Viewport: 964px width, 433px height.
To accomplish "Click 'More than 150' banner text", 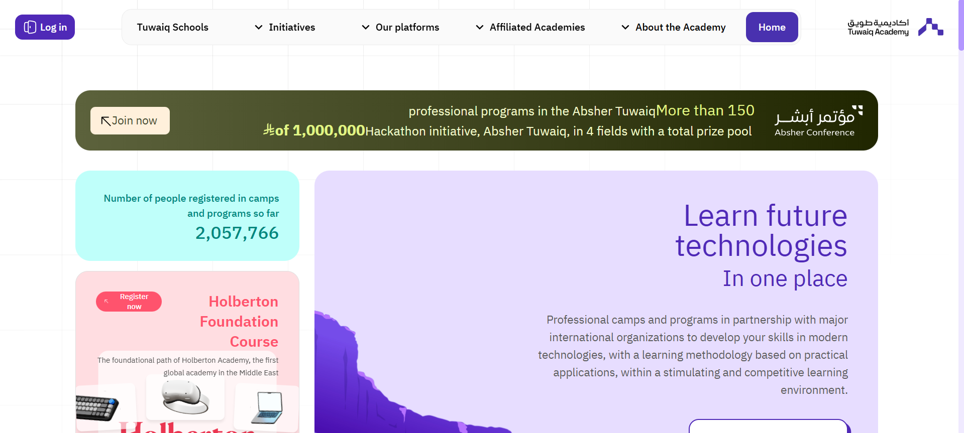I will [705, 110].
